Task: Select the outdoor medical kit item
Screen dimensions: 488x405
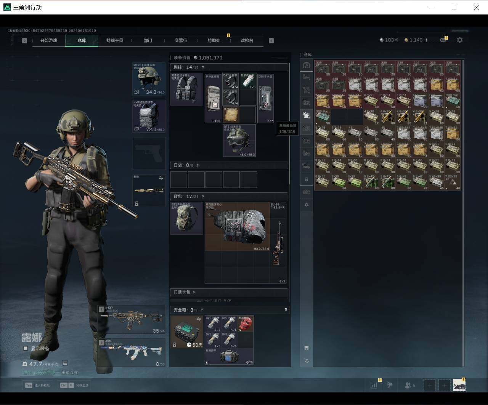Action: tap(213, 98)
